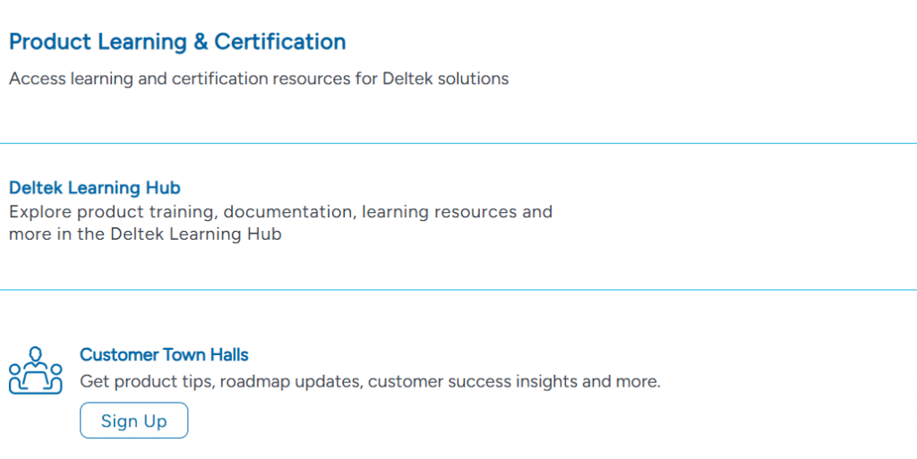Click the 'Get product tips, roadmap updates' description
This screenshot has width=917, height=459.
[370, 381]
